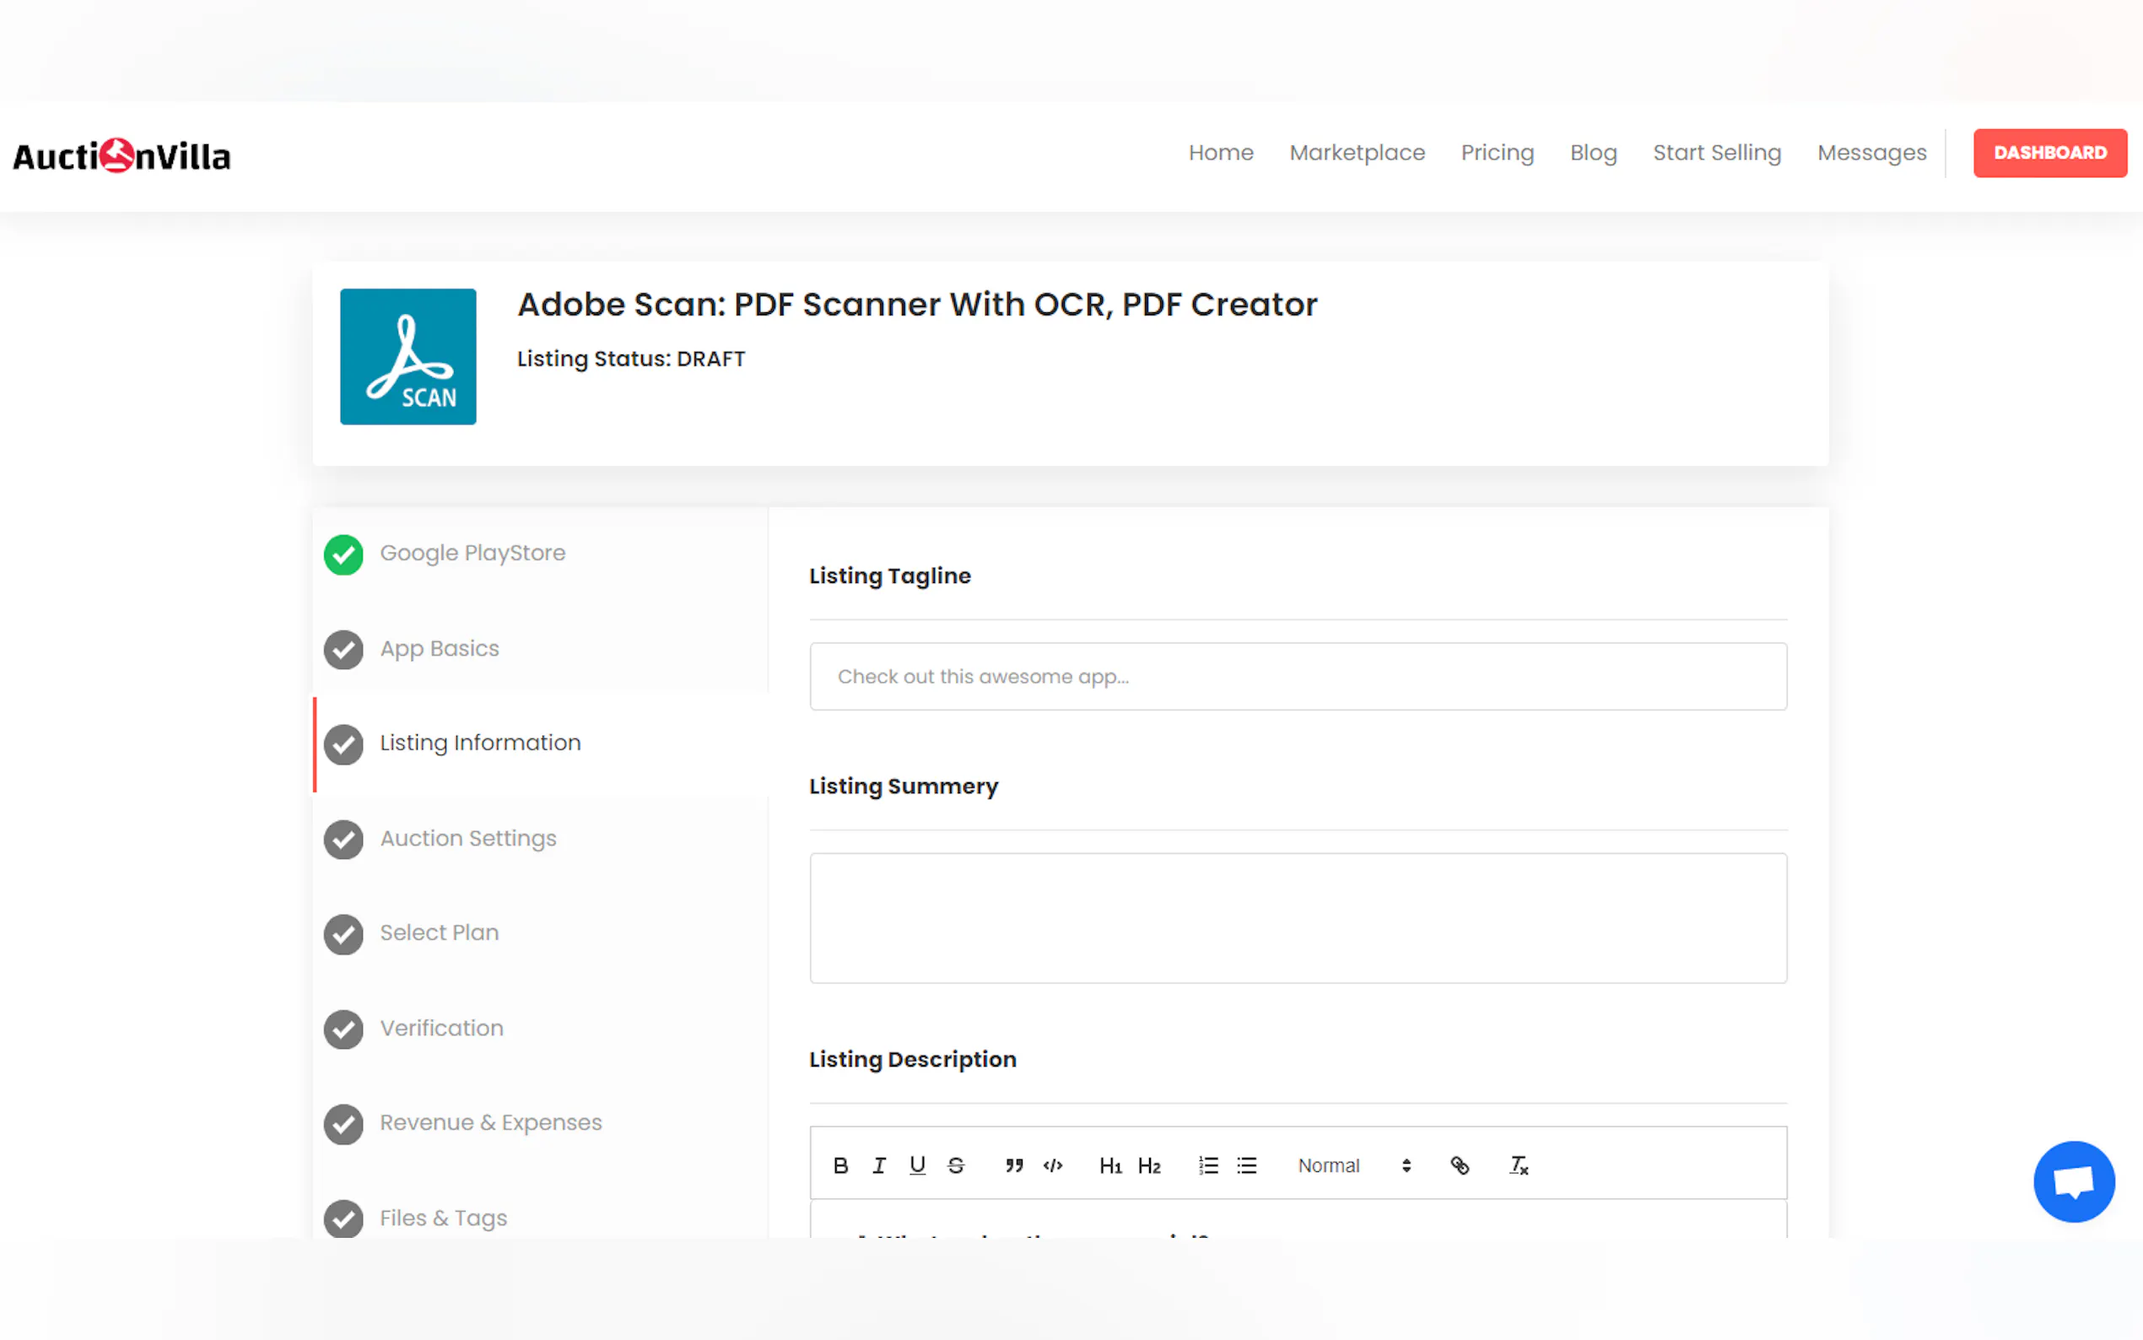
Task: Apply italic formatting in the editor
Action: (879, 1165)
